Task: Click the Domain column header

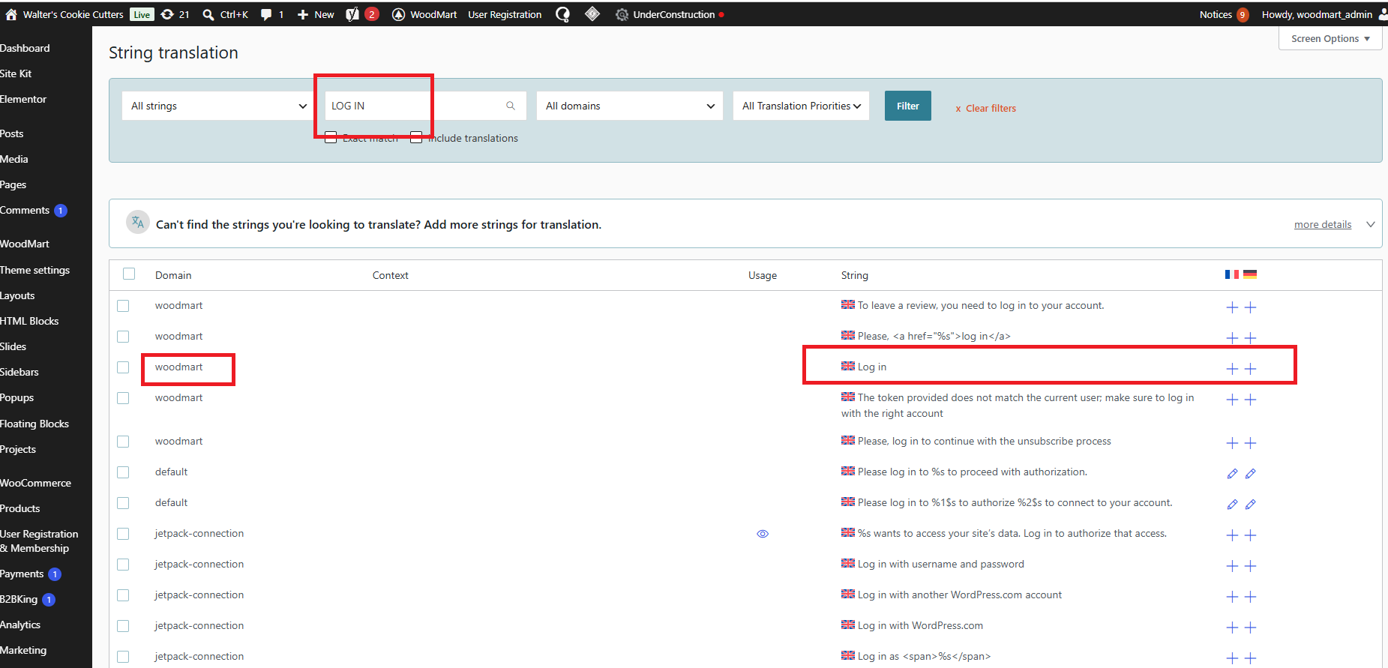Action: point(173,275)
